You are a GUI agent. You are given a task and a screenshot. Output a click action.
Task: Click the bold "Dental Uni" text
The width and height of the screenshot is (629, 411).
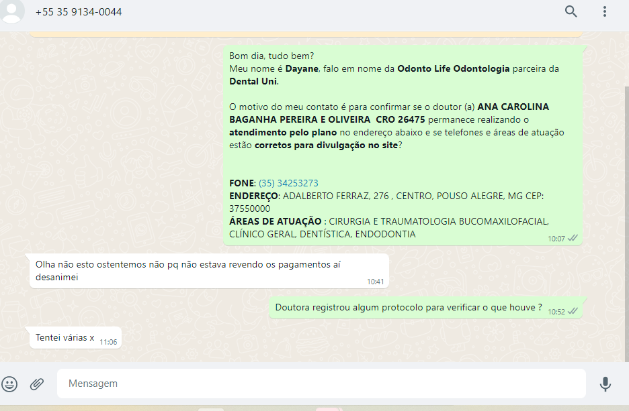(253, 81)
